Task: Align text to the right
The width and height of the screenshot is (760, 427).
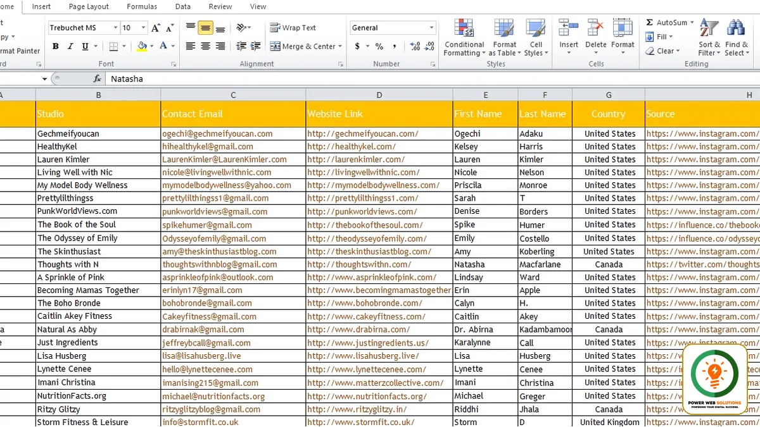Action: [x=220, y=46]
